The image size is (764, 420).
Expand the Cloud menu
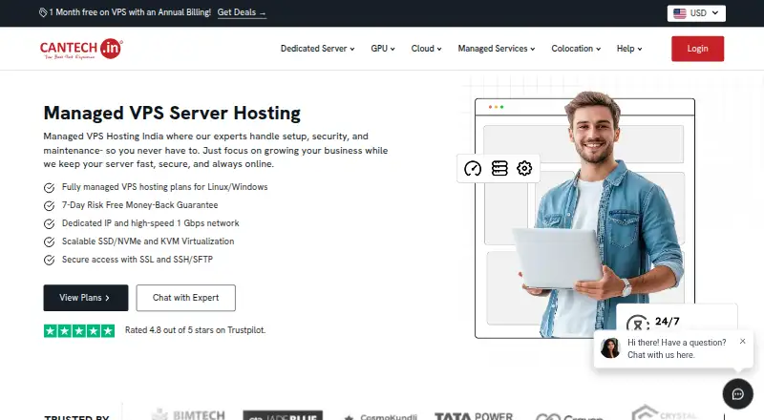click(426, 49)
